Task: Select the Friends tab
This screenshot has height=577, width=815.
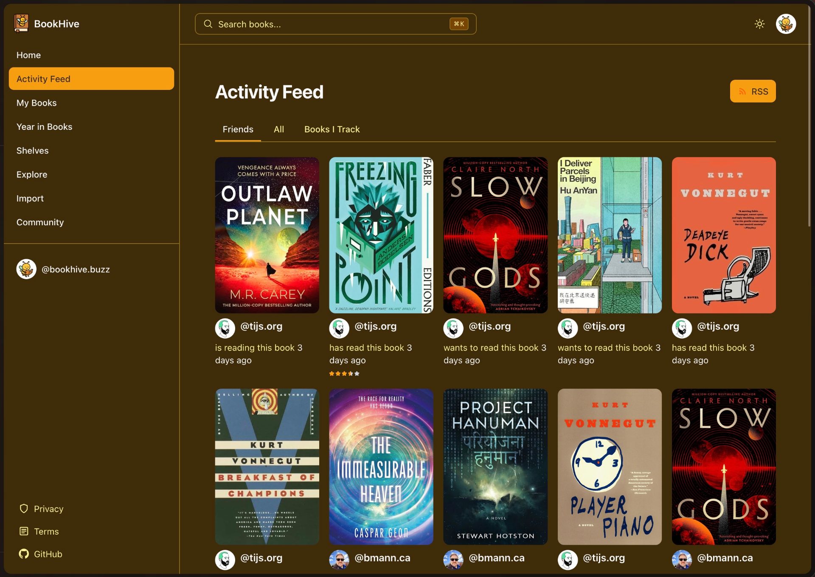Action: (x=238, y=129)
